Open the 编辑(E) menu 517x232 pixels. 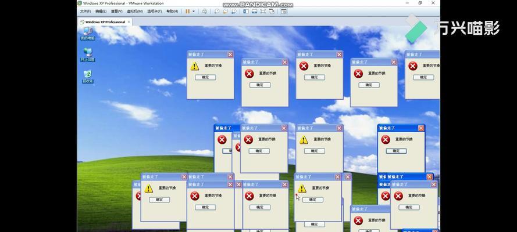click(x=101, y=11)
